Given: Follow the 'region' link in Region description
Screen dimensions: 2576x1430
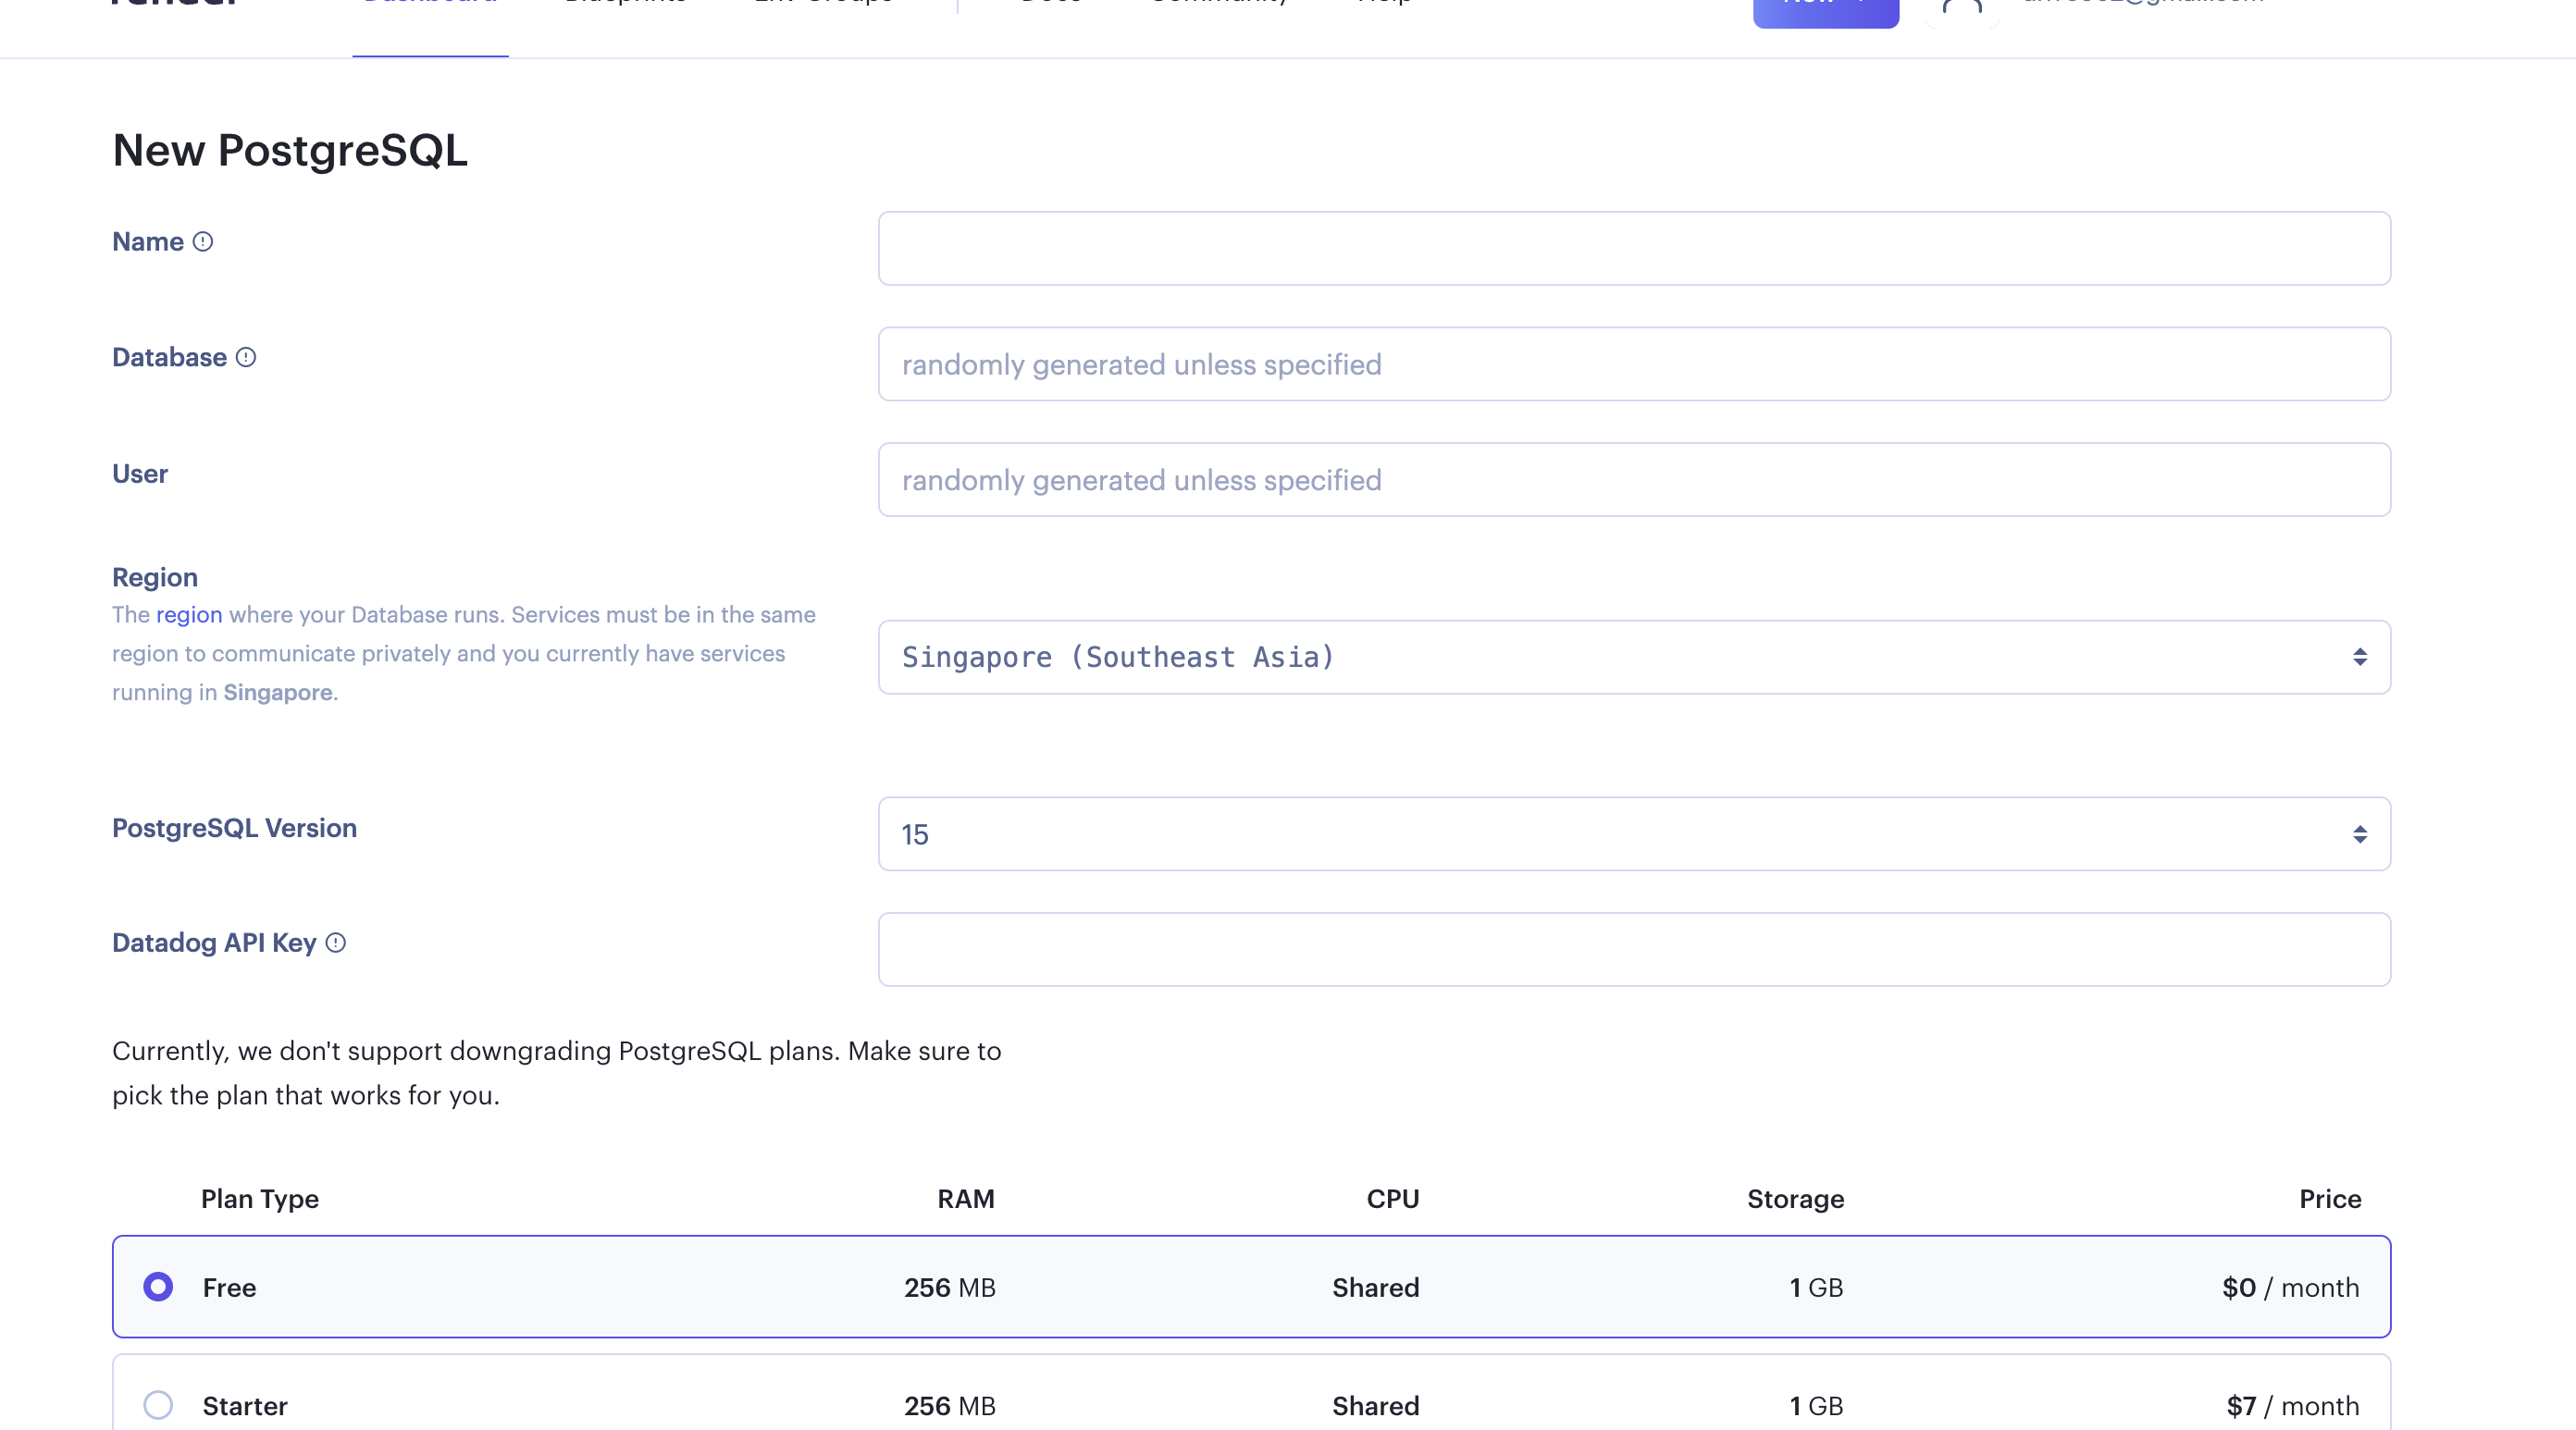Looking at the screenshot, I should click(189, 615).
